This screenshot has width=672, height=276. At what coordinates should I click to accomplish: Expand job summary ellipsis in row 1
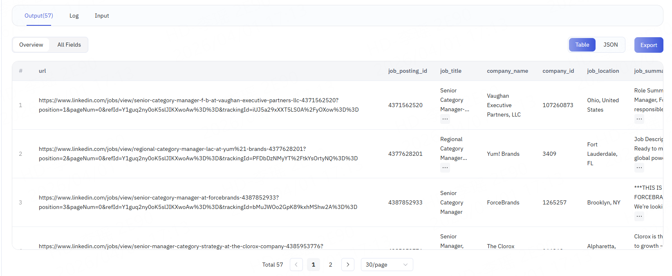coord(639,119)
